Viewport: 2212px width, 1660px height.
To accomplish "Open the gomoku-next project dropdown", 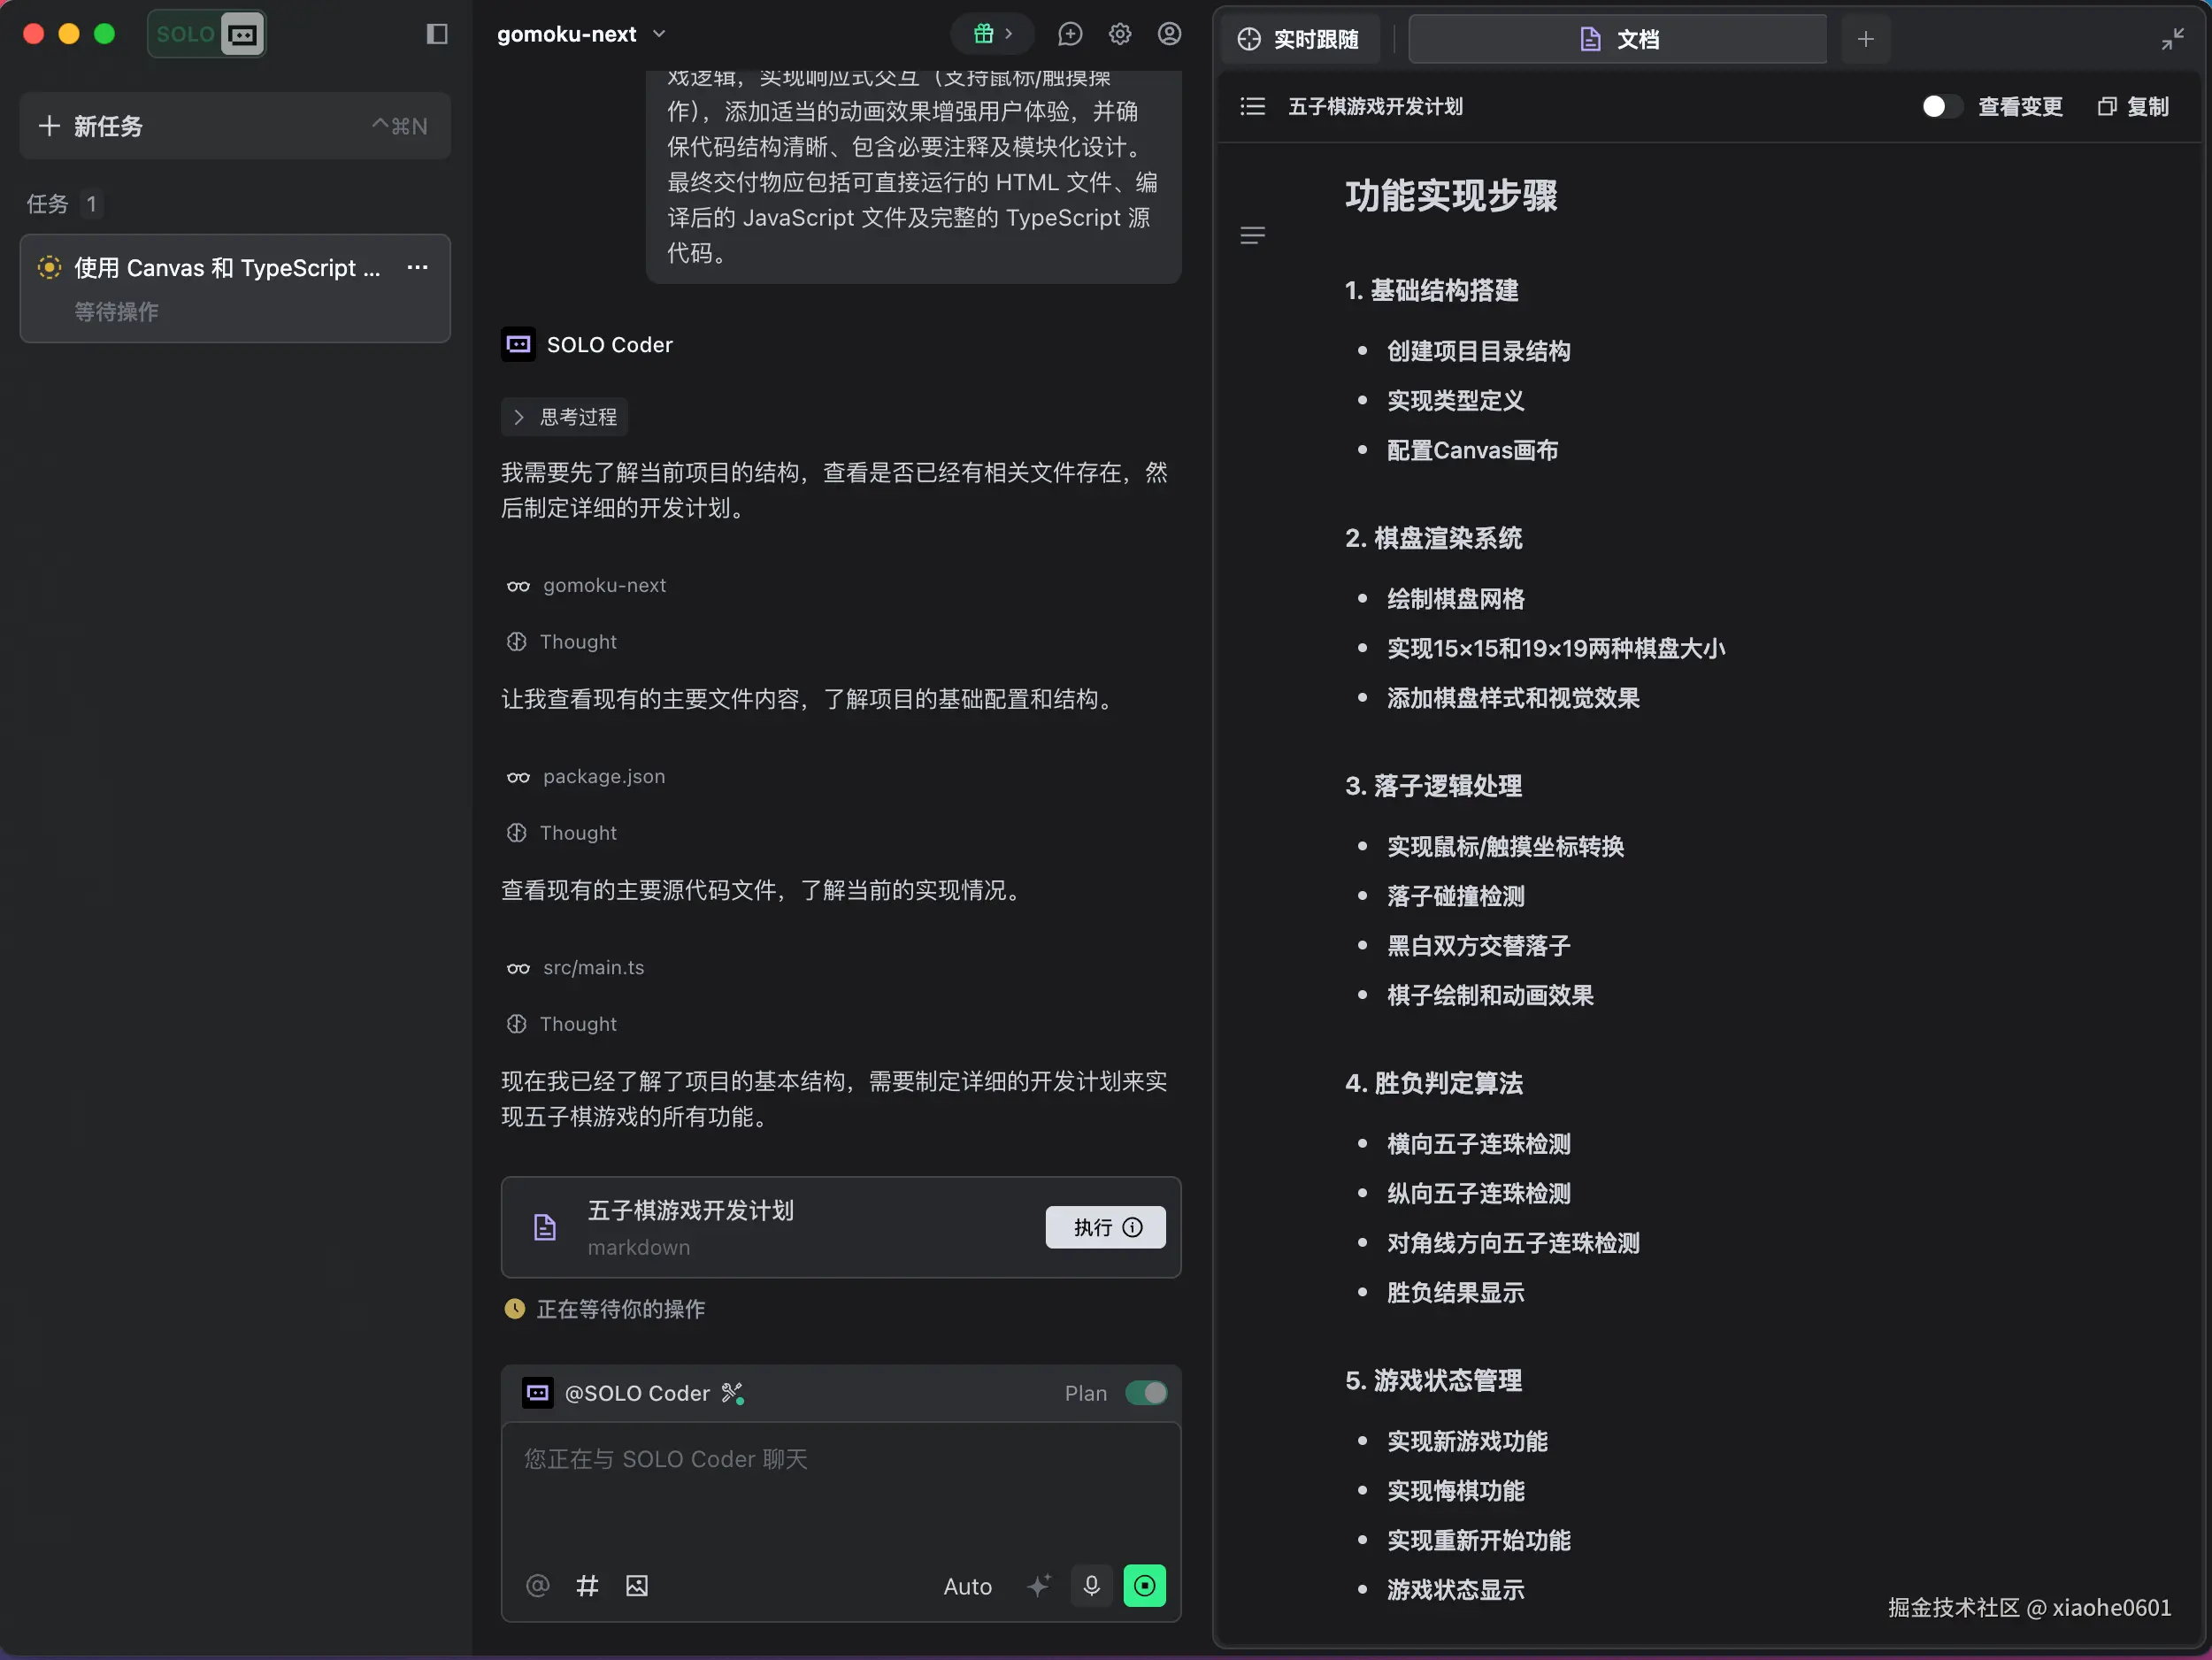I will [581, 34].
